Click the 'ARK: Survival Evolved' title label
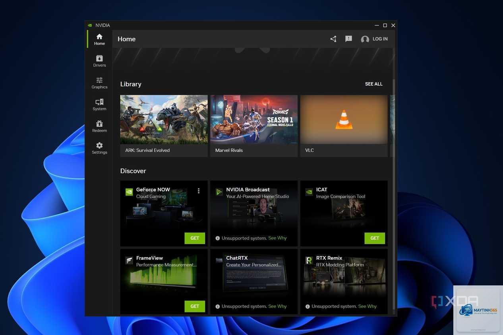Screen dimensions: 503x335 point(147,150)
